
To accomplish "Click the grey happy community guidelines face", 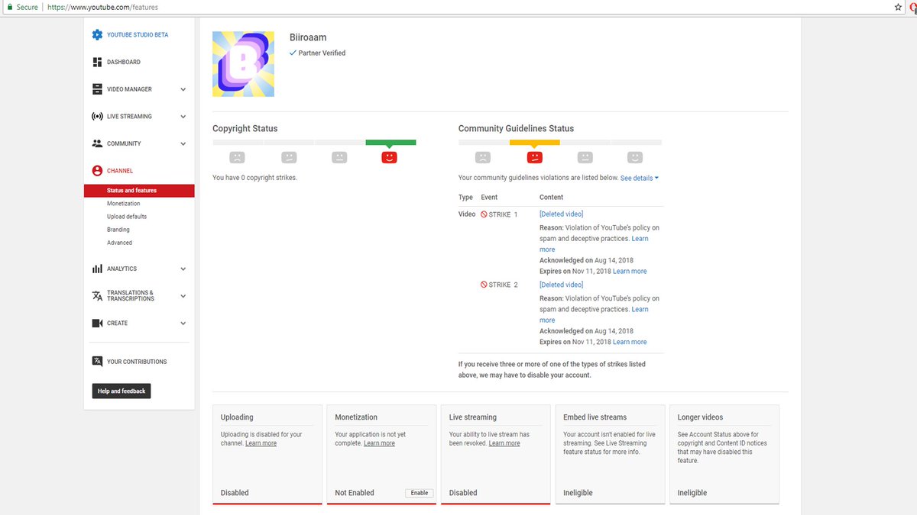I will tap(635, 157).
